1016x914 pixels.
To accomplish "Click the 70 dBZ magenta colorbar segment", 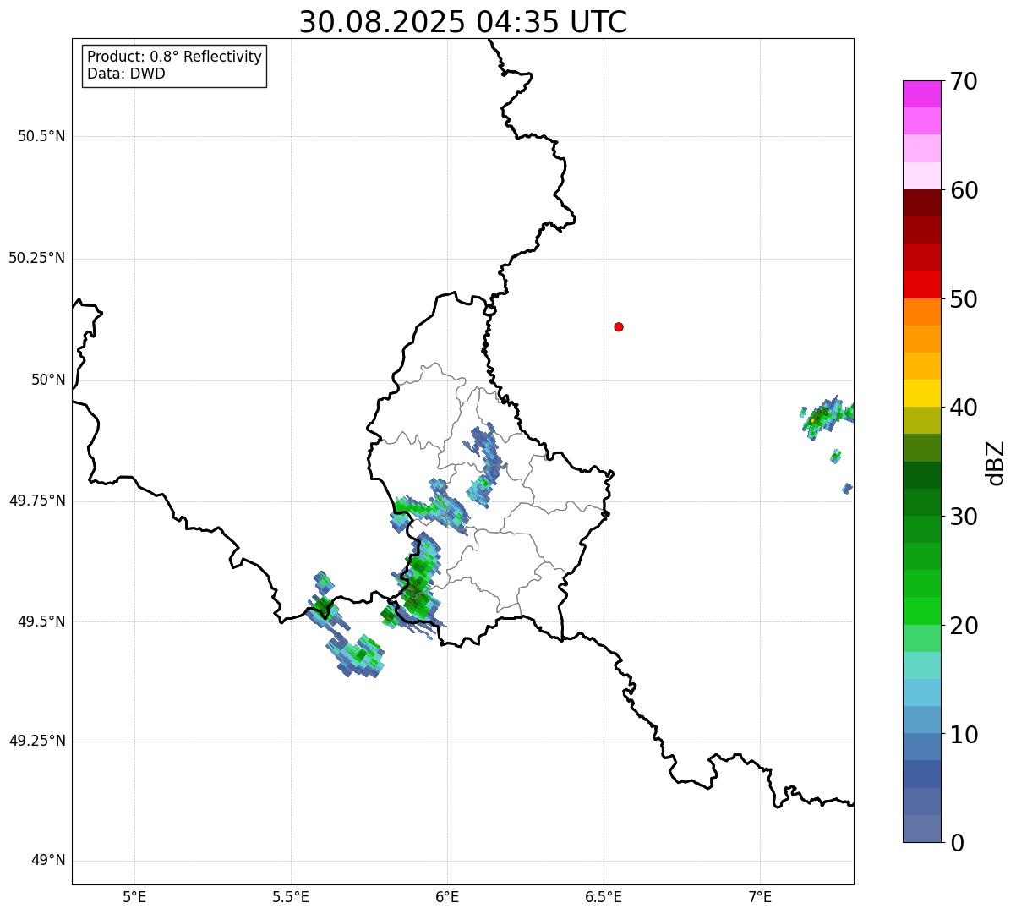I will 921,94.
